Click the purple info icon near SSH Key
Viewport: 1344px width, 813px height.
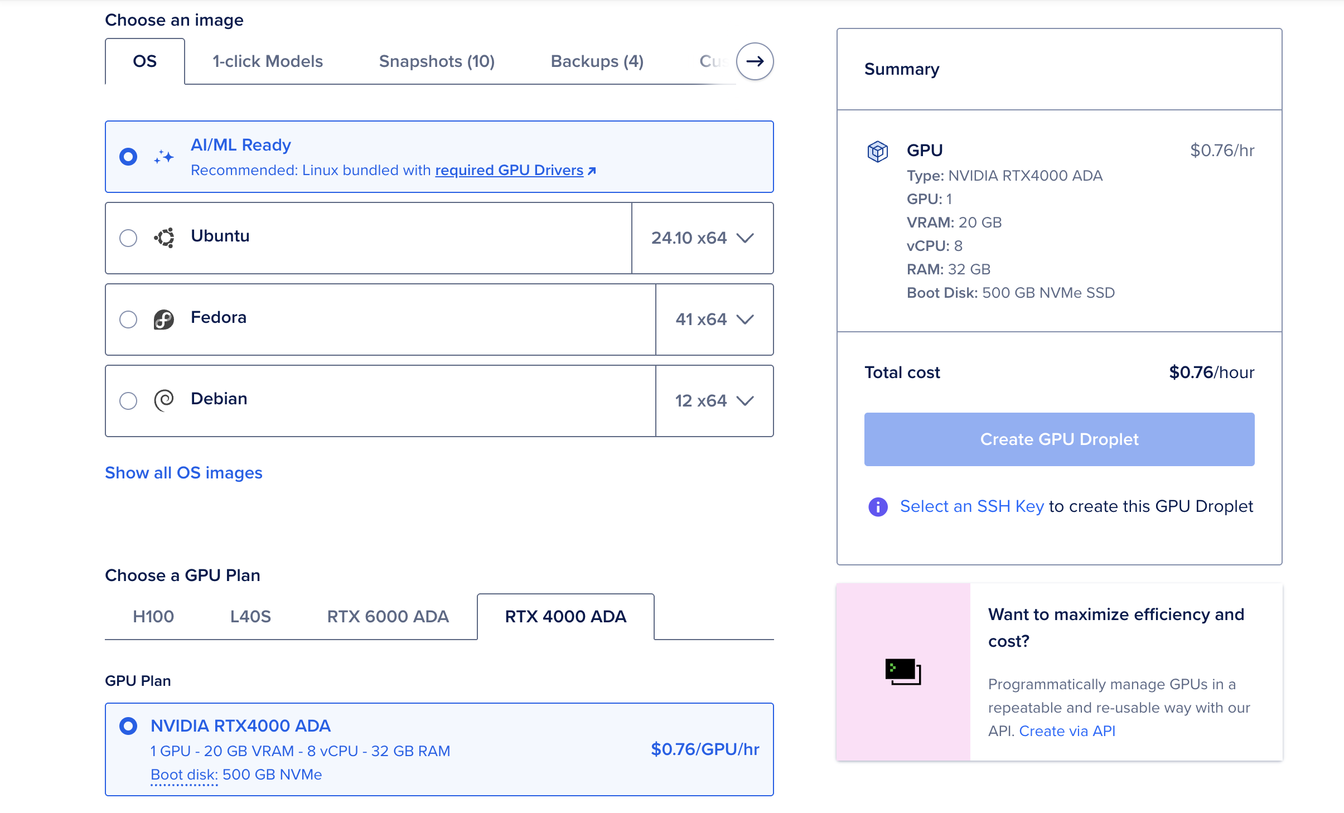tap(878, 507)
